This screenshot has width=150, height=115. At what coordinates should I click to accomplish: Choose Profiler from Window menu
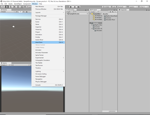pos(48,37)
